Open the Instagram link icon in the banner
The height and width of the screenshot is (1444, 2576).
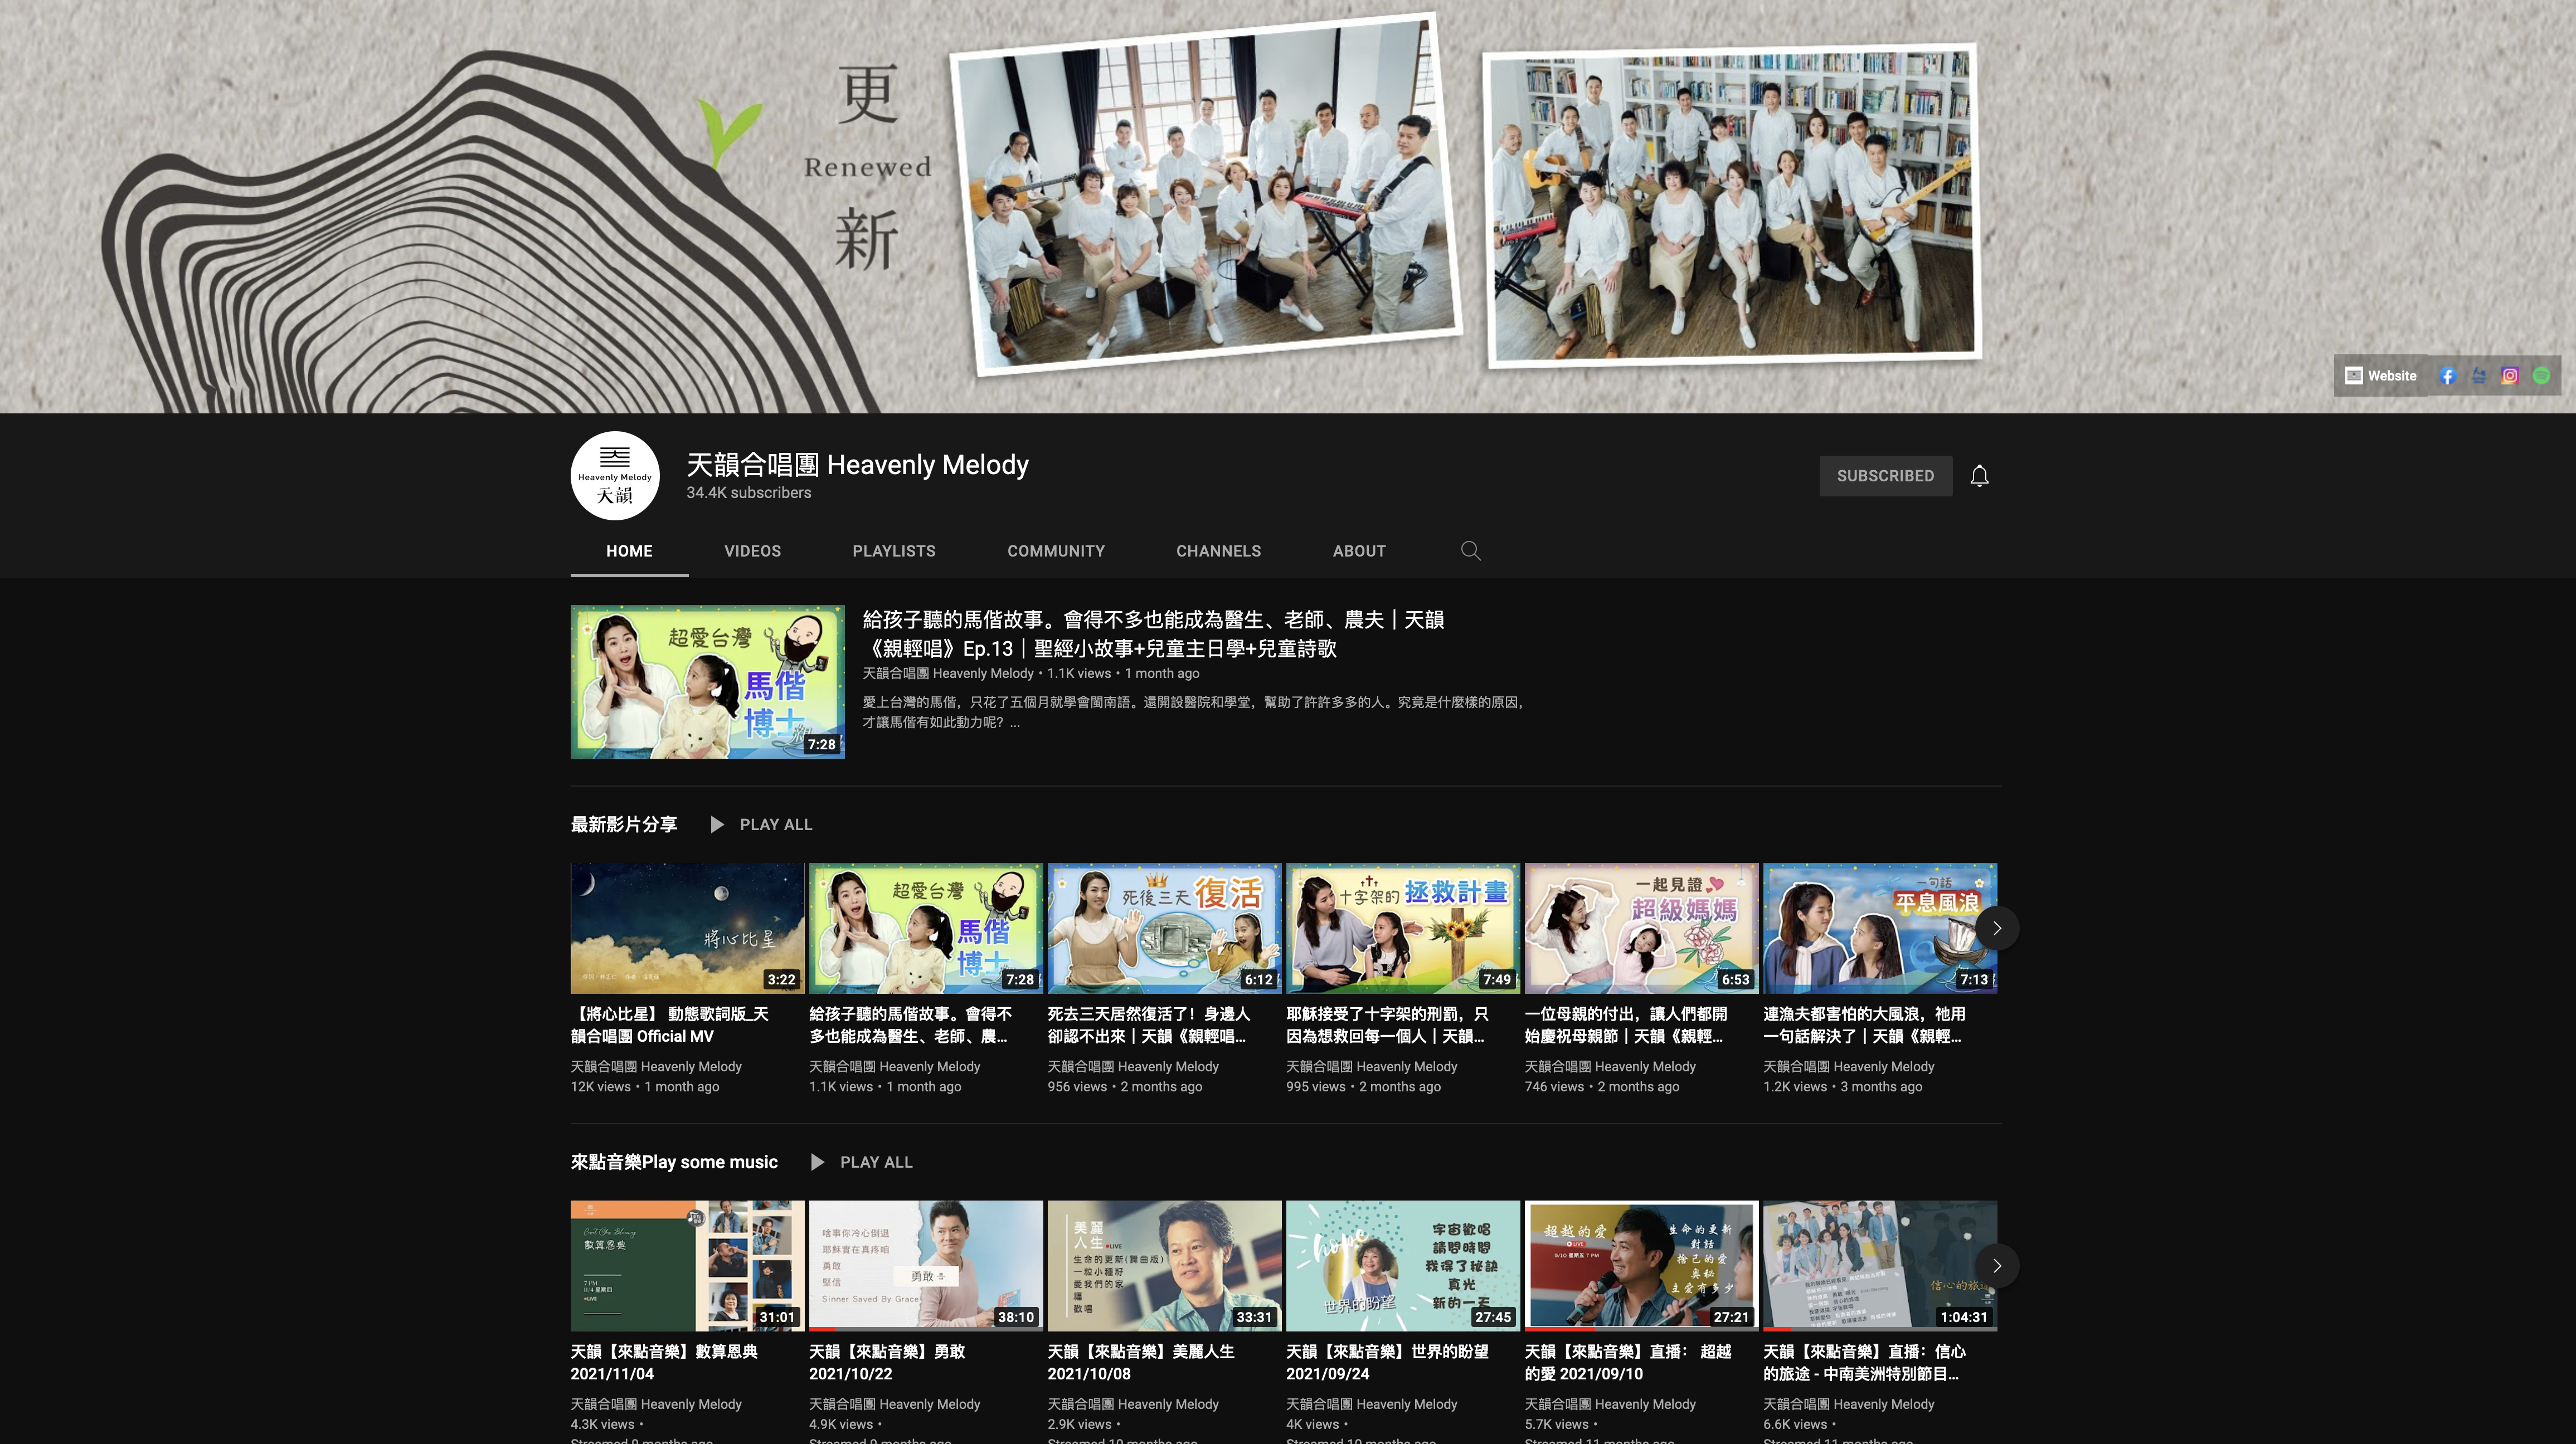tap(2509, 375)
